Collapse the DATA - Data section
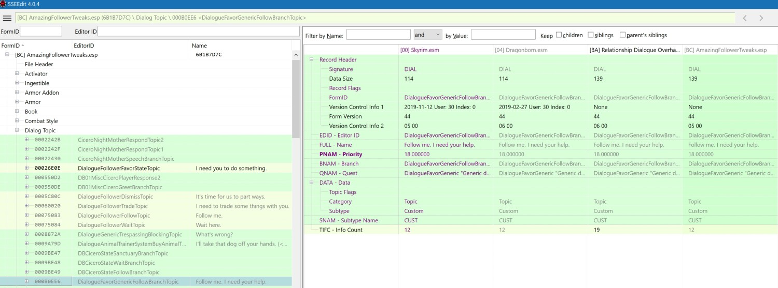The height and width of the screenshot is (288, 778). (312, 183)
